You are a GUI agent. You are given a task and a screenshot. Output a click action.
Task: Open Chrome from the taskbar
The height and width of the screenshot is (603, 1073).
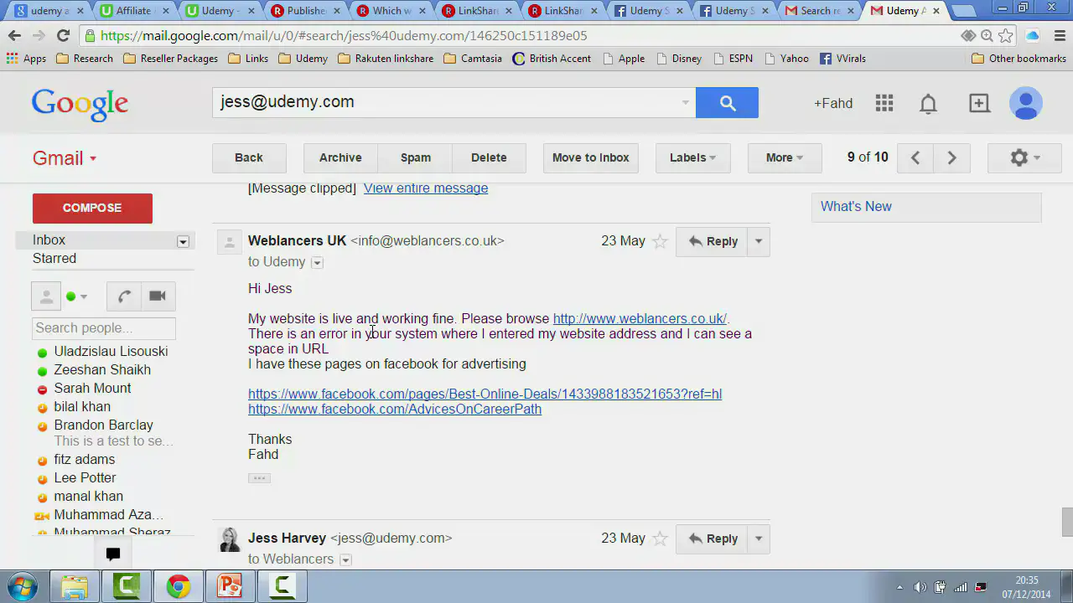coord(178,585)
